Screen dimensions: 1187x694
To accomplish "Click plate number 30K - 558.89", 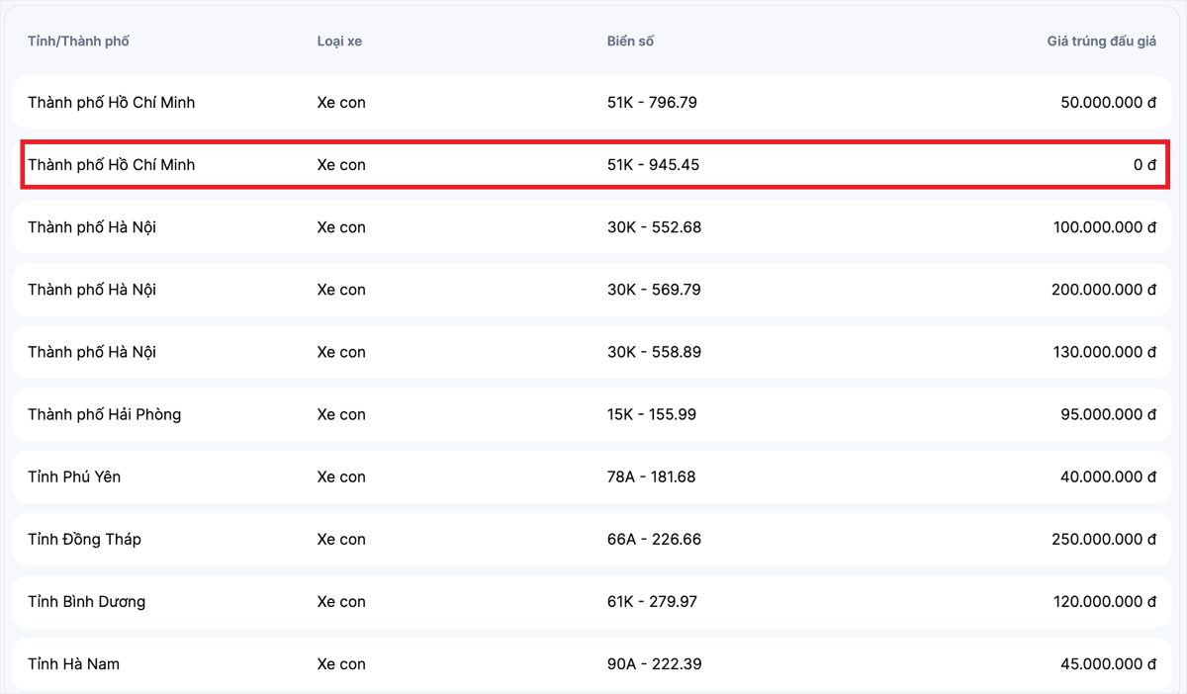I will (654, 352).
